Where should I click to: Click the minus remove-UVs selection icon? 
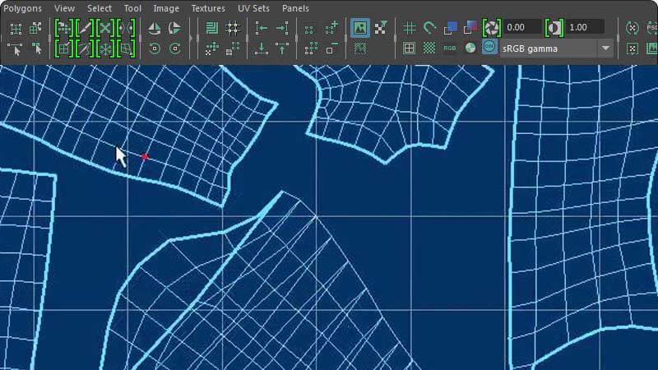[331, 49]
